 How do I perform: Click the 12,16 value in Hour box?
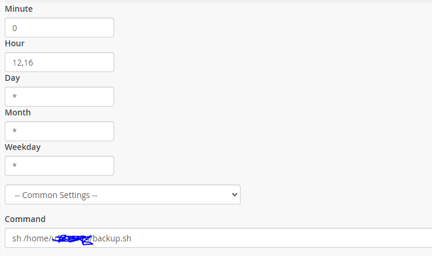coord(23,63)
